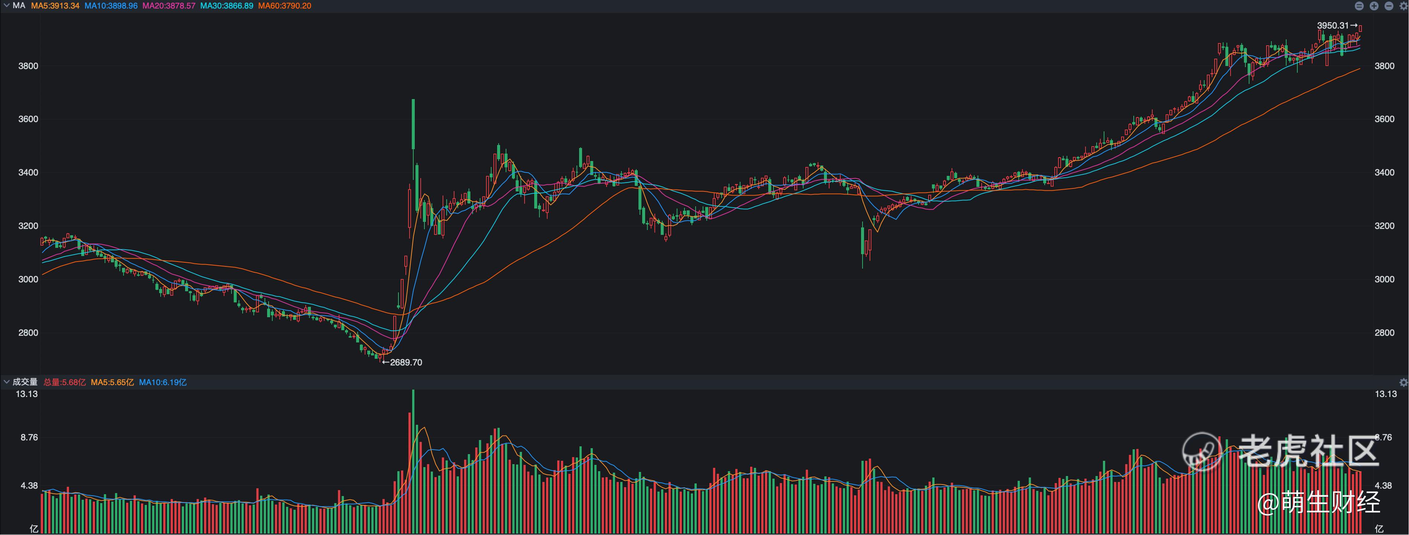
Task: Select the MA5:3913.34 legend label
Action: tap(55, 6)
